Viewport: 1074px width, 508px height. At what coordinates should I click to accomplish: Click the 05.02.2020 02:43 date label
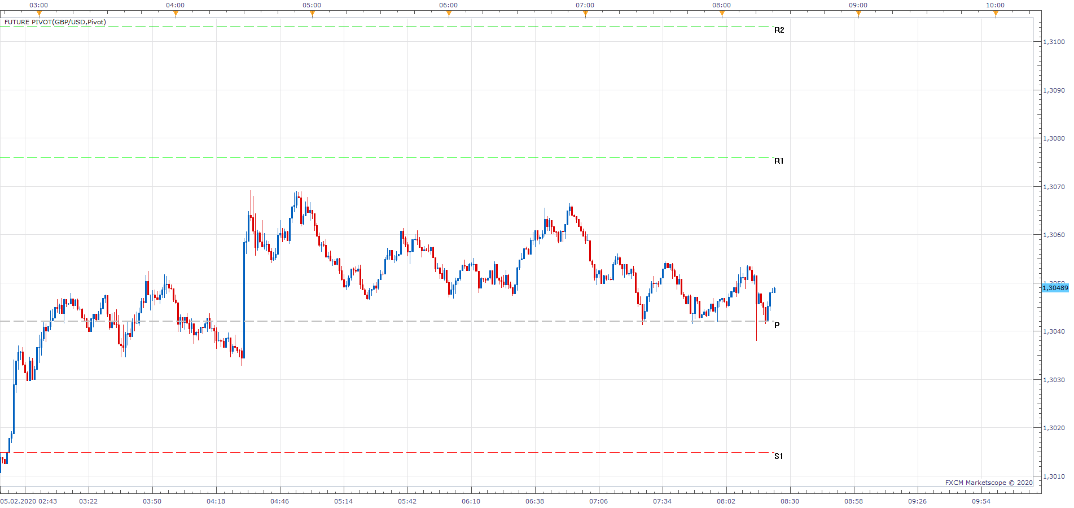click(x=29, y=501)
